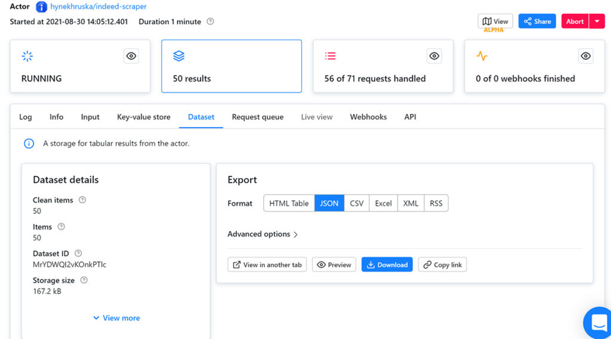Open the hynekhruska/indeed-scraper actor link

pos(99,7)
